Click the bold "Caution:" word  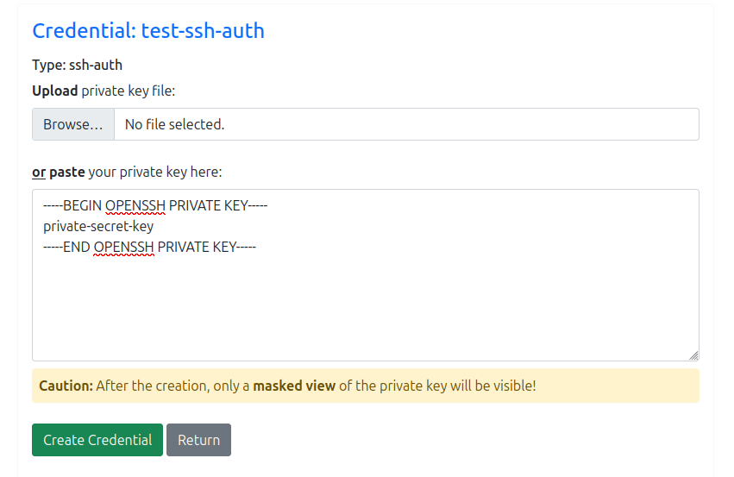[66, 386]
